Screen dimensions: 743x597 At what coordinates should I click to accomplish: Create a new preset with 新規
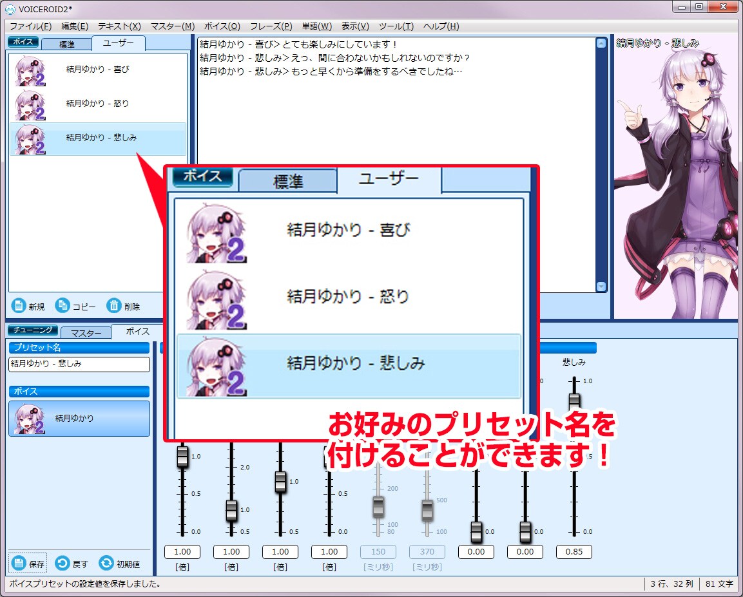point(28,306)
